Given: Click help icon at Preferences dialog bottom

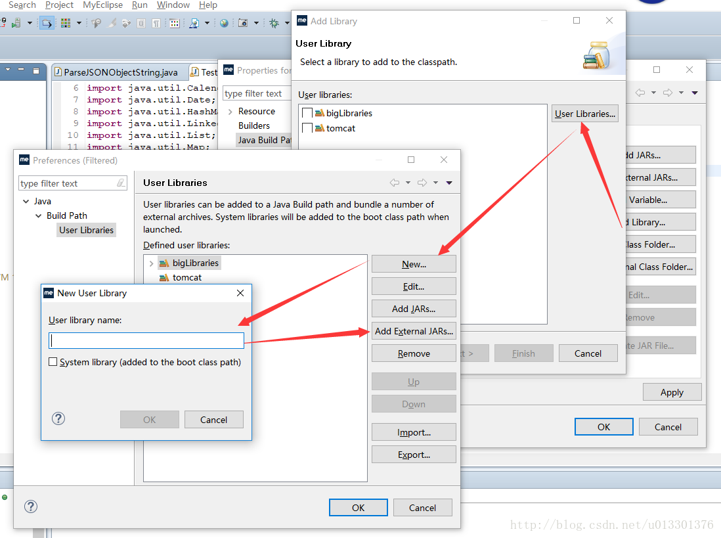Looking at the screenshot, I should (31, 506).
